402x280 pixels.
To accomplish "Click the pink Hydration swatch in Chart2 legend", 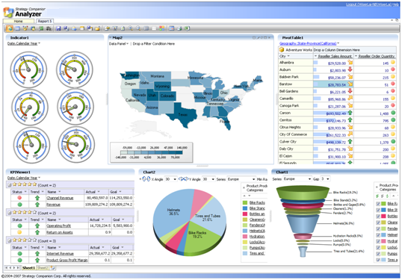I will tap(245, 237).
